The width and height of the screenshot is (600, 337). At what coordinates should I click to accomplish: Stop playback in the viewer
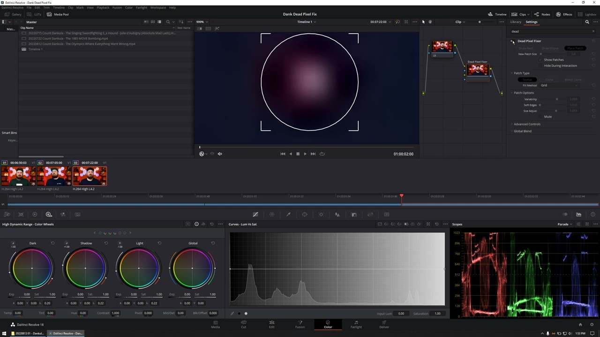[298, 154]
